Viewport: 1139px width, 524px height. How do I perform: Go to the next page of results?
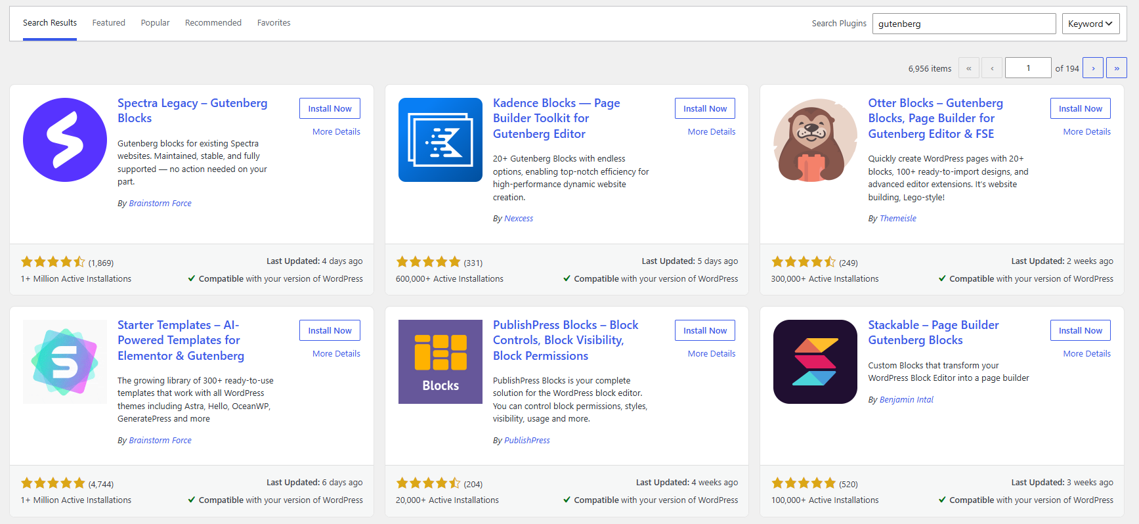point(1093,68)
